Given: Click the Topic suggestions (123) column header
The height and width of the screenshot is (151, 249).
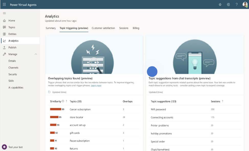Looking at the screenshot, I should tap(164, 101).
